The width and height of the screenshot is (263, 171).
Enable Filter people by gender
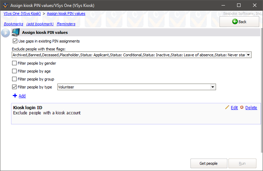(15, 63)
